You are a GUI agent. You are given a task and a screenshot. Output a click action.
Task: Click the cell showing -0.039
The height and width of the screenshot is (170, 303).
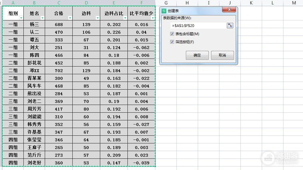141,163
